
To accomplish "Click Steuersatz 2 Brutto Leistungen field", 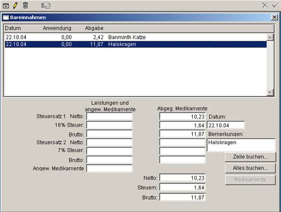I will [x=110, y=160].
